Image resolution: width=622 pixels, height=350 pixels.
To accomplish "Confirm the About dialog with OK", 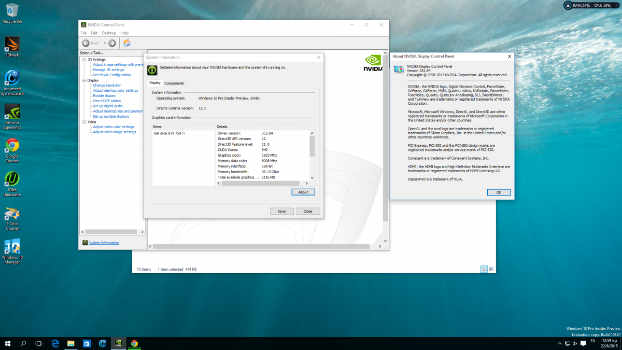I will click(x=499, y=192).
